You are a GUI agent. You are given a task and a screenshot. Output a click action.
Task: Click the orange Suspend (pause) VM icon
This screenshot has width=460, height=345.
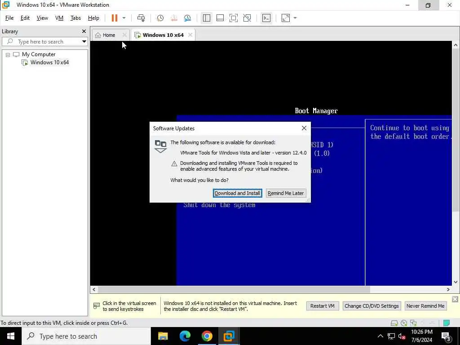click(115, 18)
